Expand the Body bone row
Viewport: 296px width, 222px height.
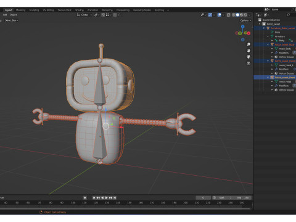pyautogui.click(x=272, y=41)
